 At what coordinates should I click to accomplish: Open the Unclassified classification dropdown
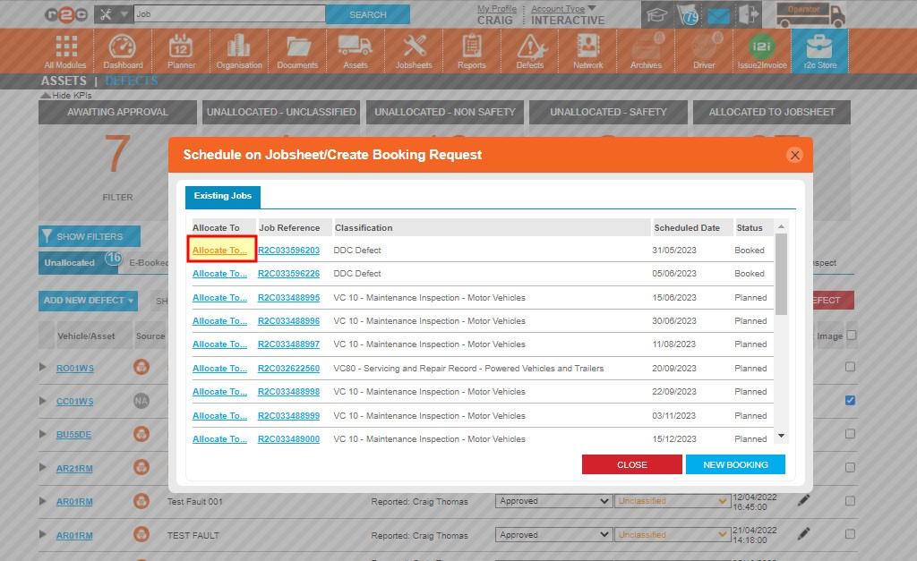(x=672, y=501)
